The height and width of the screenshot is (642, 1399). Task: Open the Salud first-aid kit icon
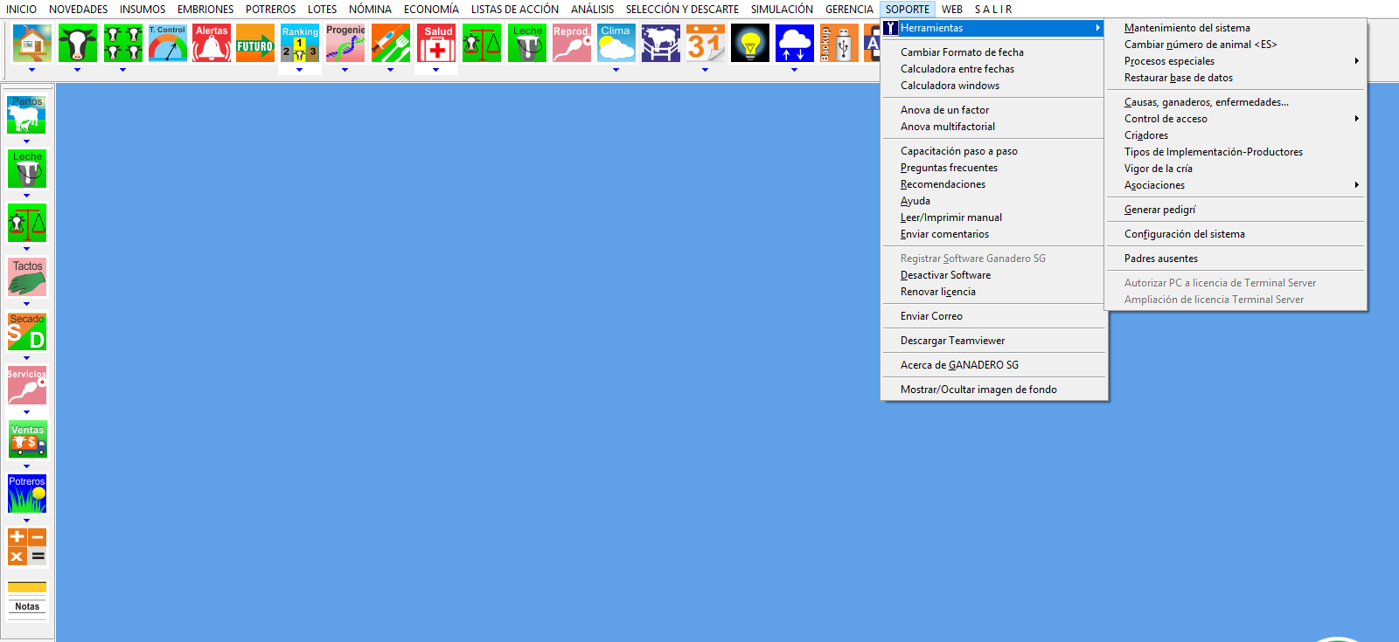(437, 44)
